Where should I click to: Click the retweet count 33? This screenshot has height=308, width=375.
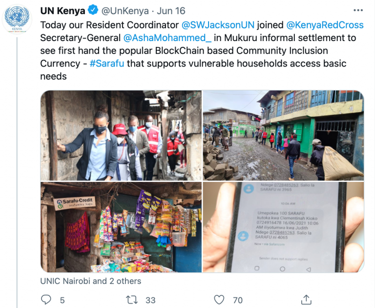150,300
